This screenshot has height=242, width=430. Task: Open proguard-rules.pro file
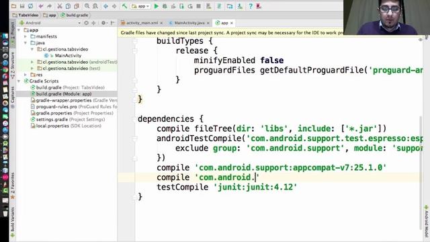[x=74, y=107]
